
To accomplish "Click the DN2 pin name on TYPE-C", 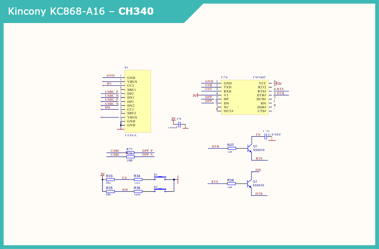I will click(x=131, y=106).
